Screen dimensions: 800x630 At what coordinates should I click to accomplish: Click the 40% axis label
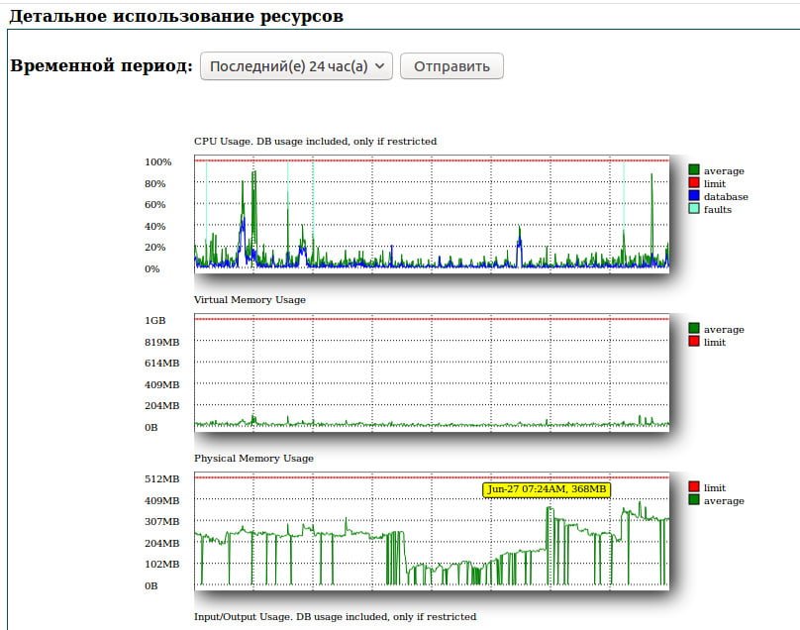155,226
